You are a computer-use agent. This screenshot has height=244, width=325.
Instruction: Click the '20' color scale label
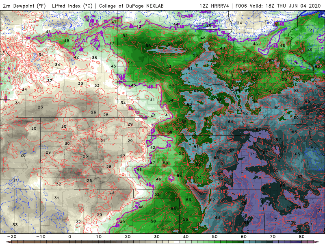tap(128, 237)
